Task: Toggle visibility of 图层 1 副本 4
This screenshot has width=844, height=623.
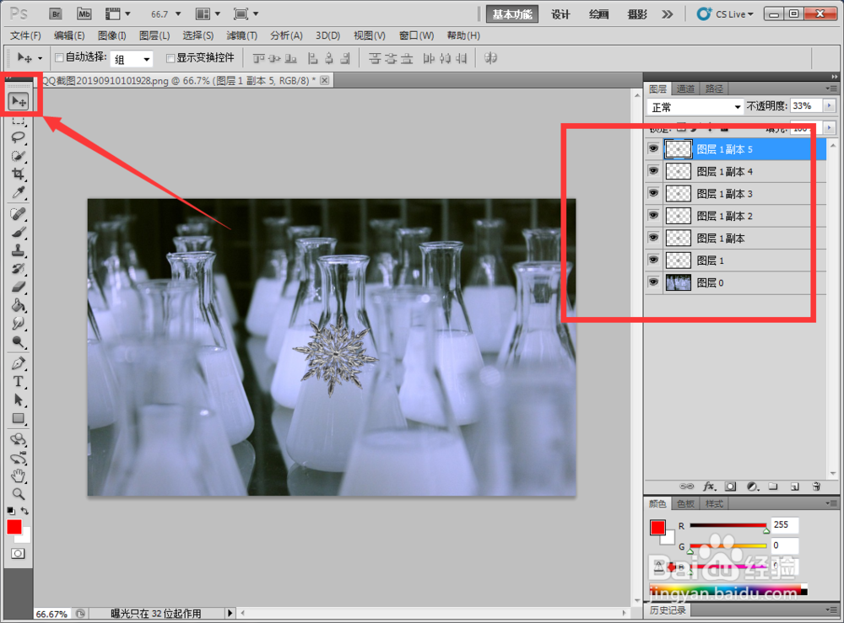Action: click(653, 171)
